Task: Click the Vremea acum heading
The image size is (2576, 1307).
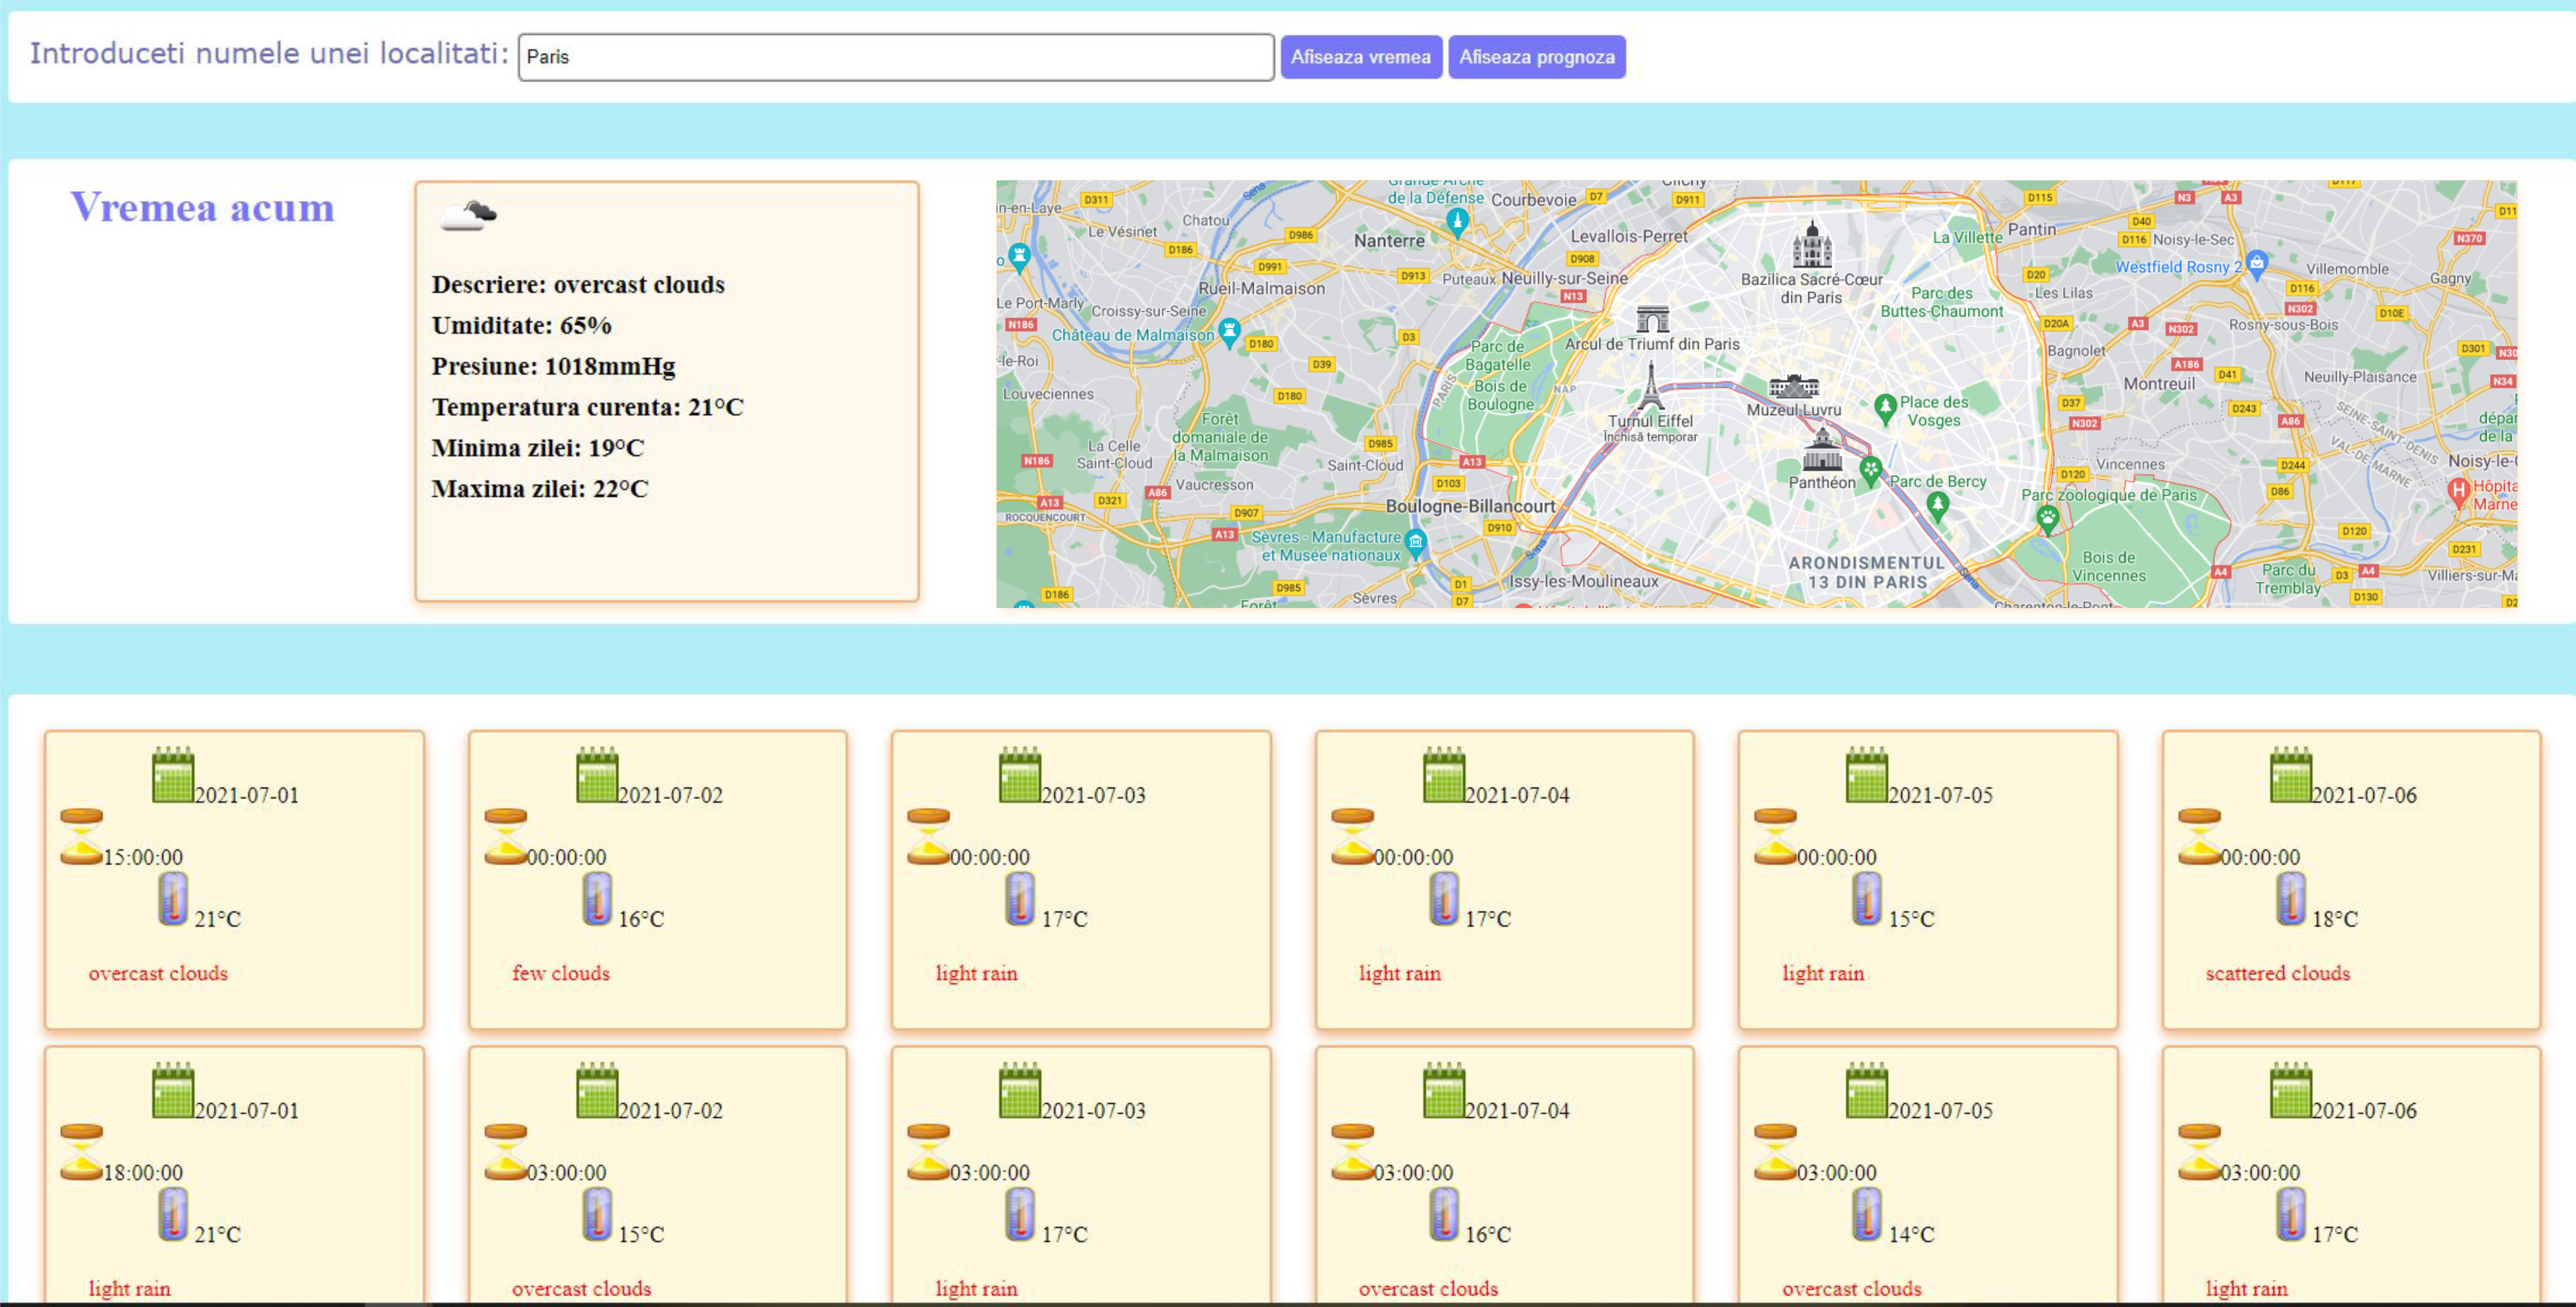Action: click(202, 208)
